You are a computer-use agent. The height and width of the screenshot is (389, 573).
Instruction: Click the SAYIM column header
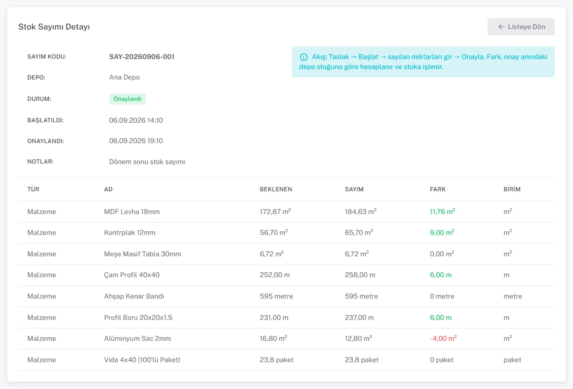tap(354, 189)
